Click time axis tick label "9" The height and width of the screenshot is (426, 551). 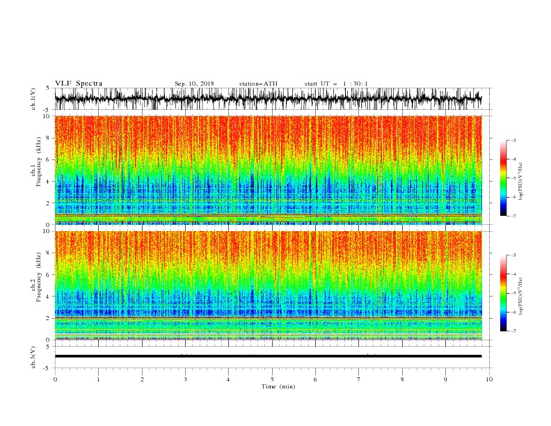[x=445, y=379]
